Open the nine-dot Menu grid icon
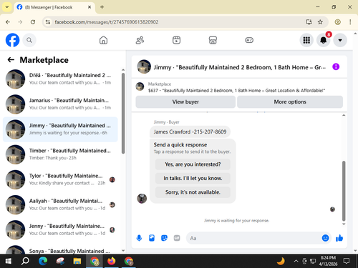 point(306,40)
